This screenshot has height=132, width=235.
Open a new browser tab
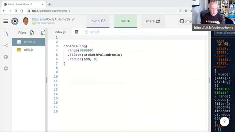[x=50, y=4]
